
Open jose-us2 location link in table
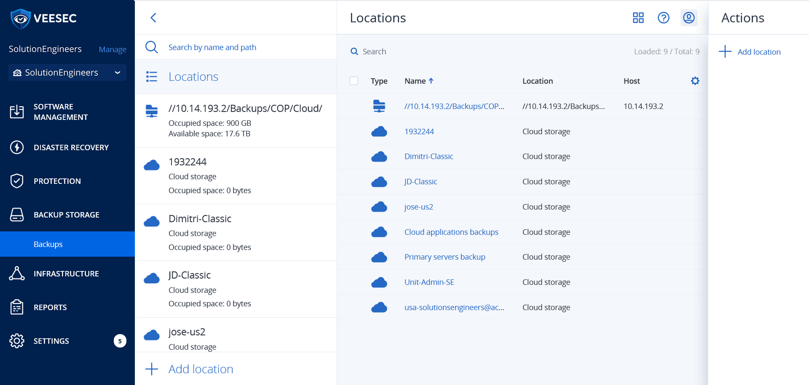coord(419,207)
